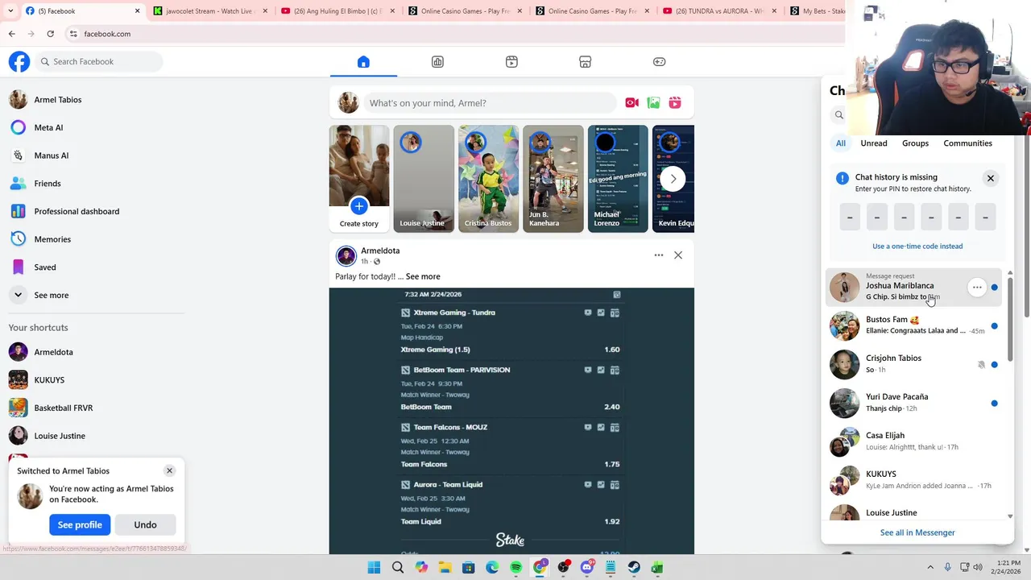The image size is (1031, 580).
Task: Open the Professional dashboard icon in top navigation
Action: pyautogui.click(x=437, y=62)
